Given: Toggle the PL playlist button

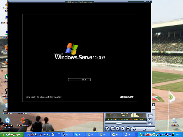Looking at the screenshot, I should [149, 124].
